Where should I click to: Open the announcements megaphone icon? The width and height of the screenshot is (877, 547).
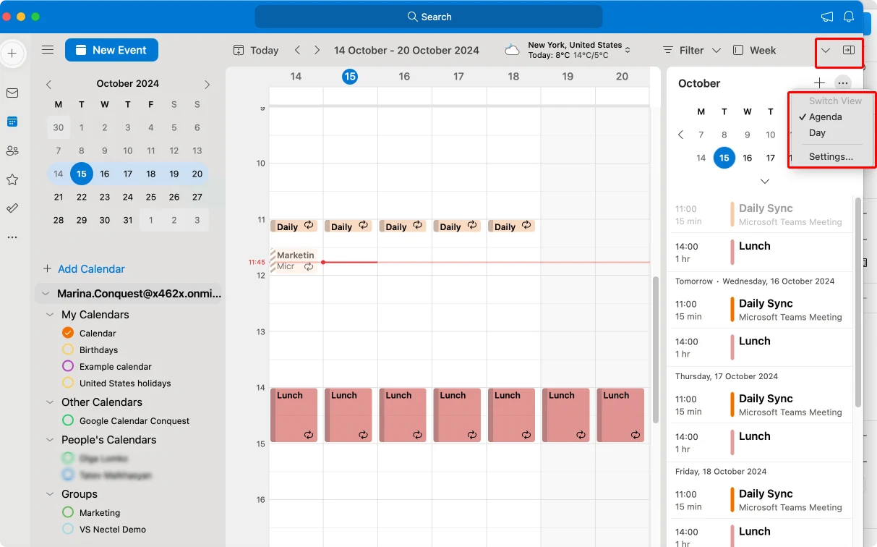click(827, 17)
